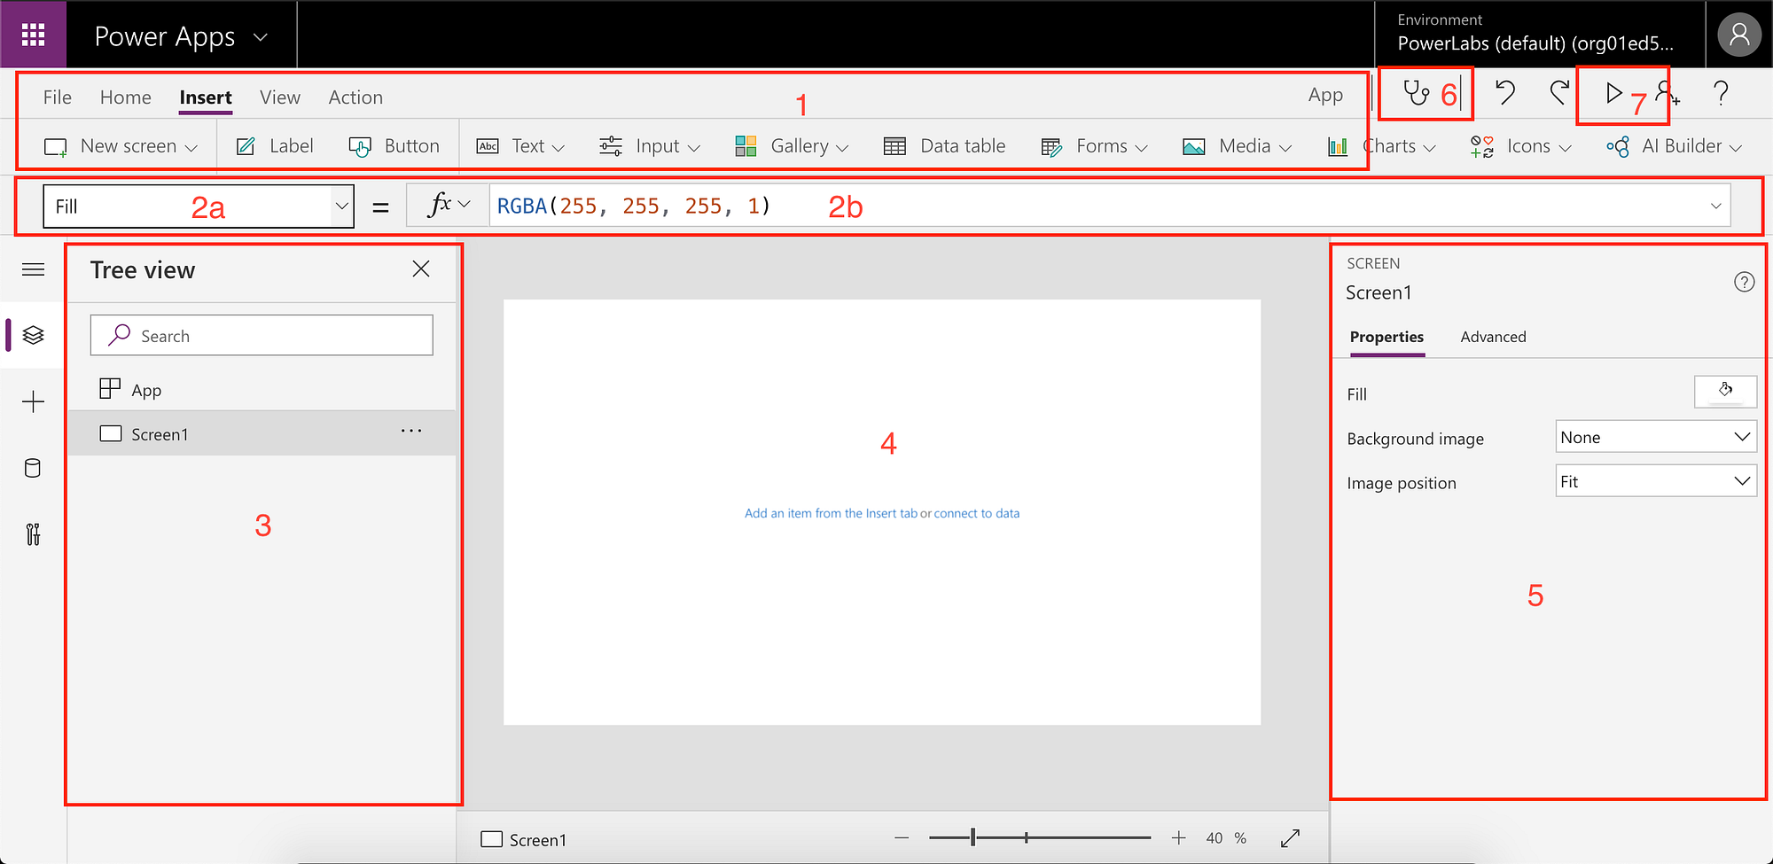Click the connect to data link

point(976,512)
